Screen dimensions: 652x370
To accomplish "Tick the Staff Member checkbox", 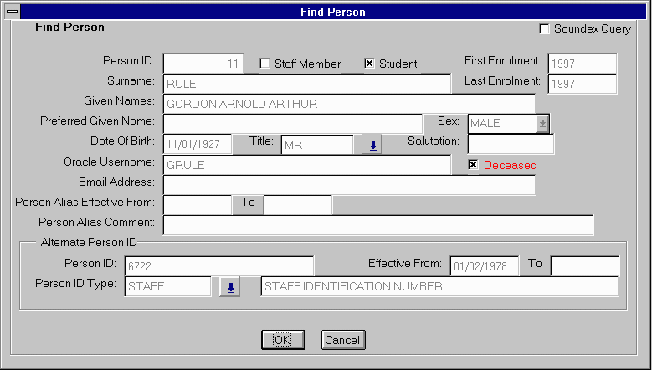I will coord(265,64).
